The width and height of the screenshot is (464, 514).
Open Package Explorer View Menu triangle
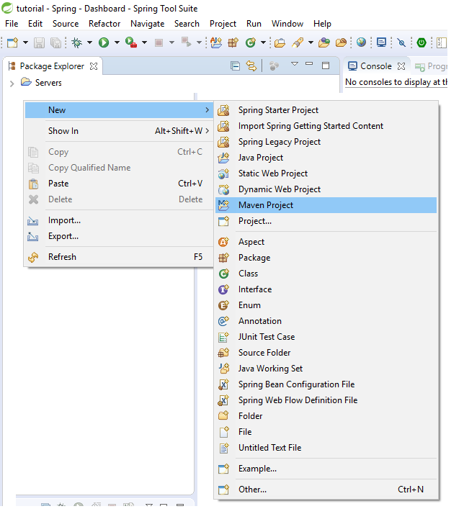pos(295,64)
